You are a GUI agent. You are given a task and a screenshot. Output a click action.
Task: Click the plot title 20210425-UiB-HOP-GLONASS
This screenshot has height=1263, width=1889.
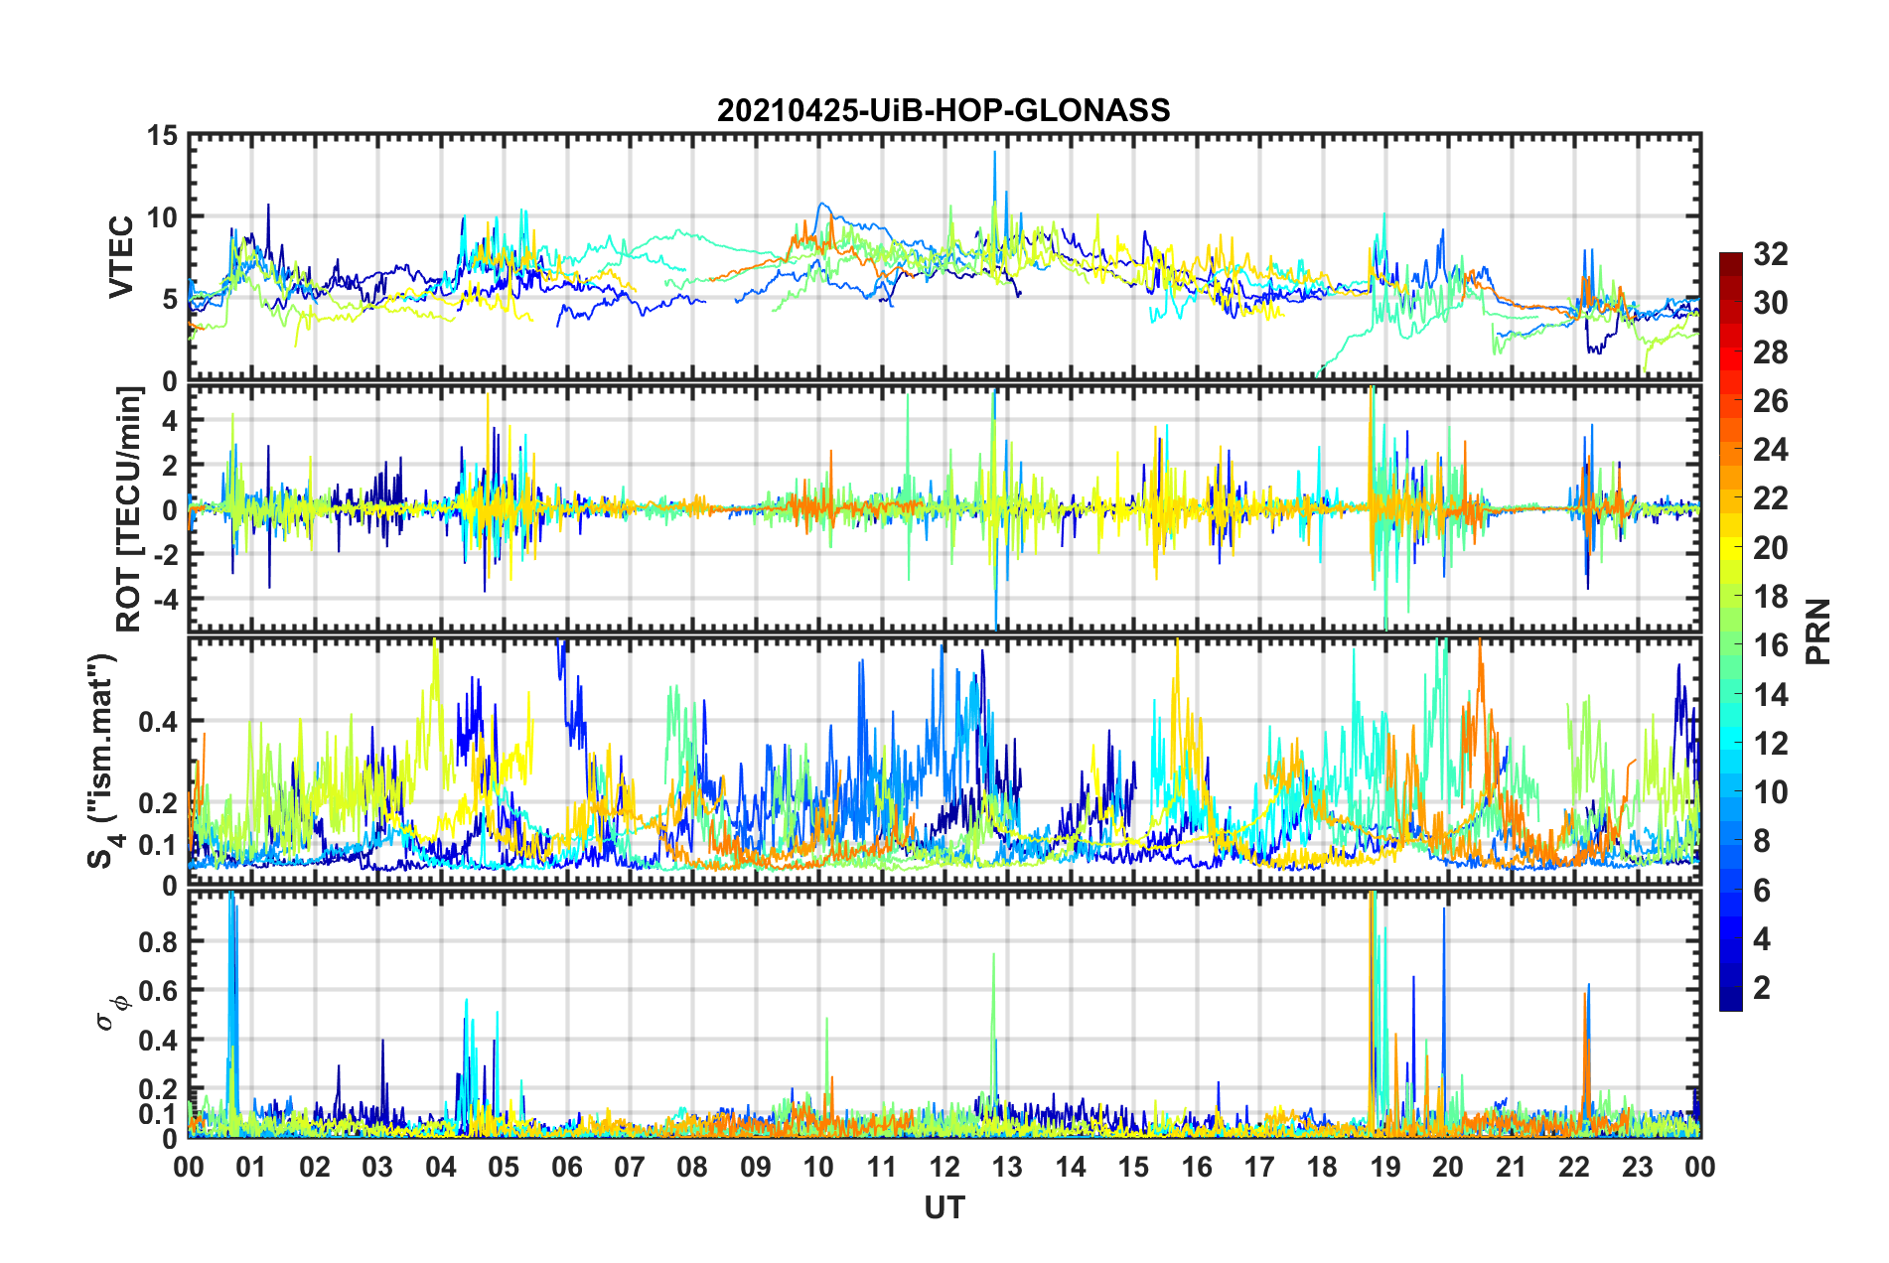[x=944, y=110]
